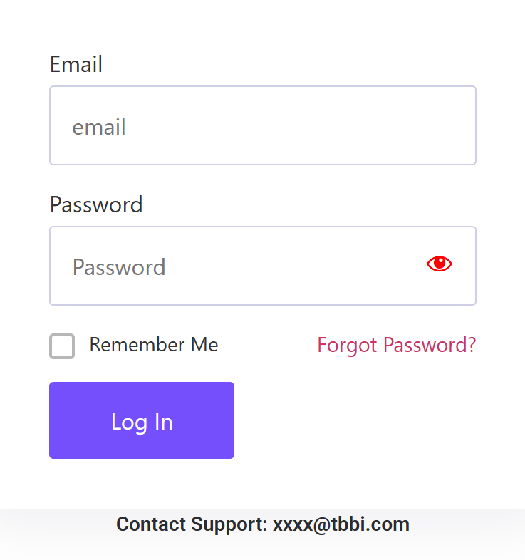Click the Password label above the field
Screen dimensions: 525x560
(x=96, y=204)
